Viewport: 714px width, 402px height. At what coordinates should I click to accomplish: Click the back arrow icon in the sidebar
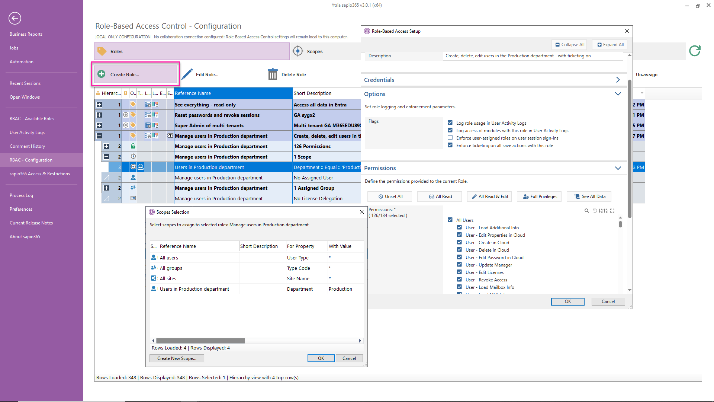pos(15,18)
